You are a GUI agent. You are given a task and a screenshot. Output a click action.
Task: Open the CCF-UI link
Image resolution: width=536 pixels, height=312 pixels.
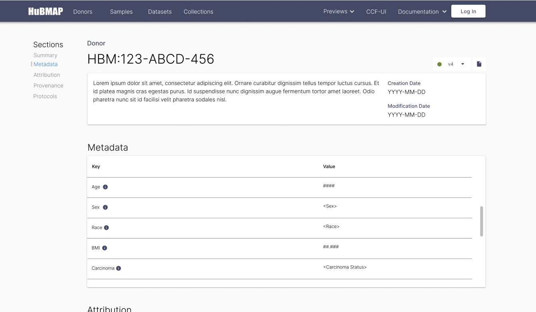tap(376, 12)
